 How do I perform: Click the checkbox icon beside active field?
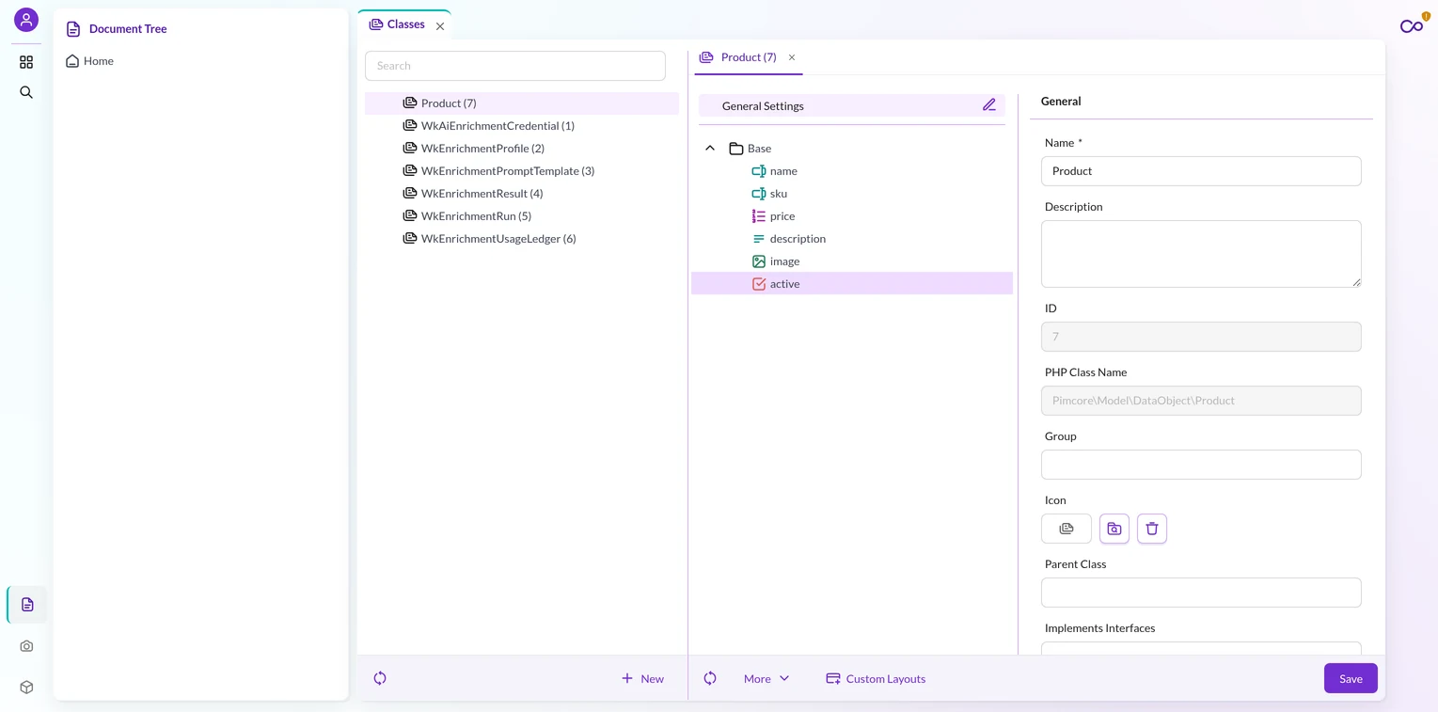759,284
